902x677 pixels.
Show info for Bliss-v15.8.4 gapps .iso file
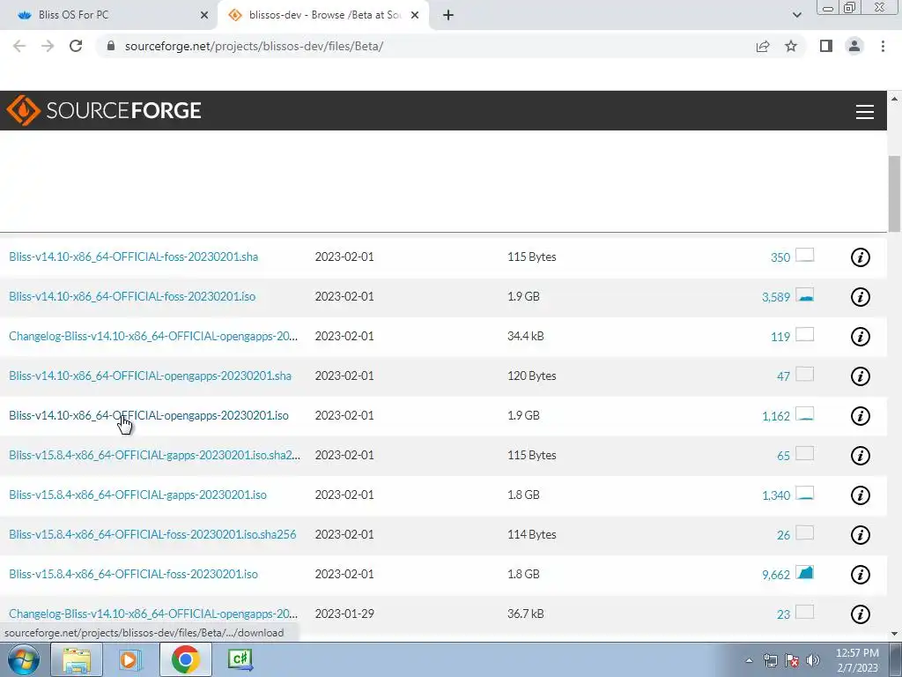click(x=860, y=495)
